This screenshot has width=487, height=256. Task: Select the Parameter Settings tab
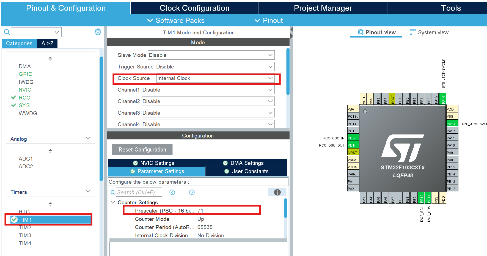tap(157, 171)
